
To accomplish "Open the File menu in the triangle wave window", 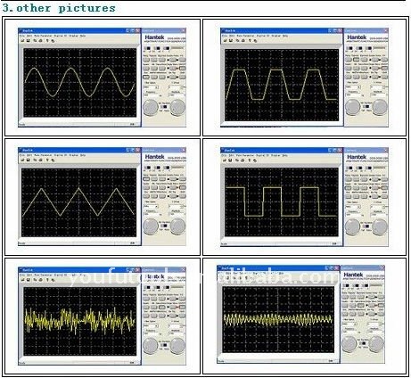I will click(x=21, y=155).
